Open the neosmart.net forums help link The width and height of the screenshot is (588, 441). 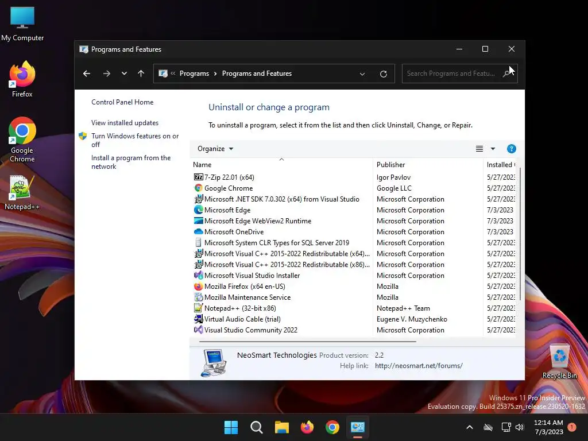419,366
